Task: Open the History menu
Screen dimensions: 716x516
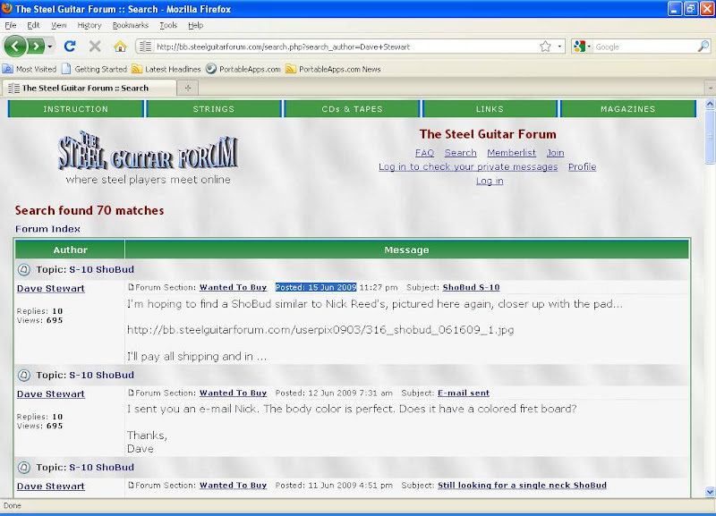Action: click(x=89, y=26)
